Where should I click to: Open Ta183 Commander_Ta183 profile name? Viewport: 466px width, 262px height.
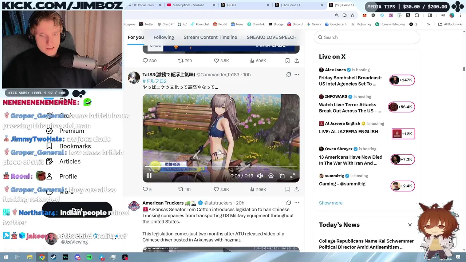pos(169,75)
